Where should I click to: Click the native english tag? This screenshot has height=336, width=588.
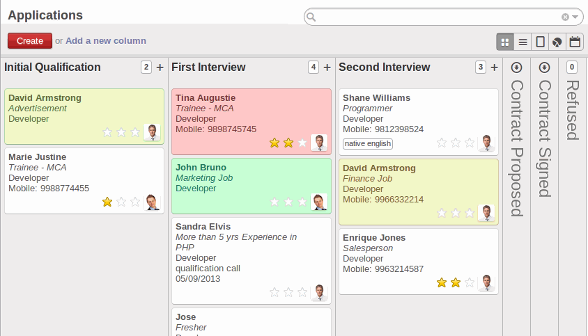tap(368, 144)
